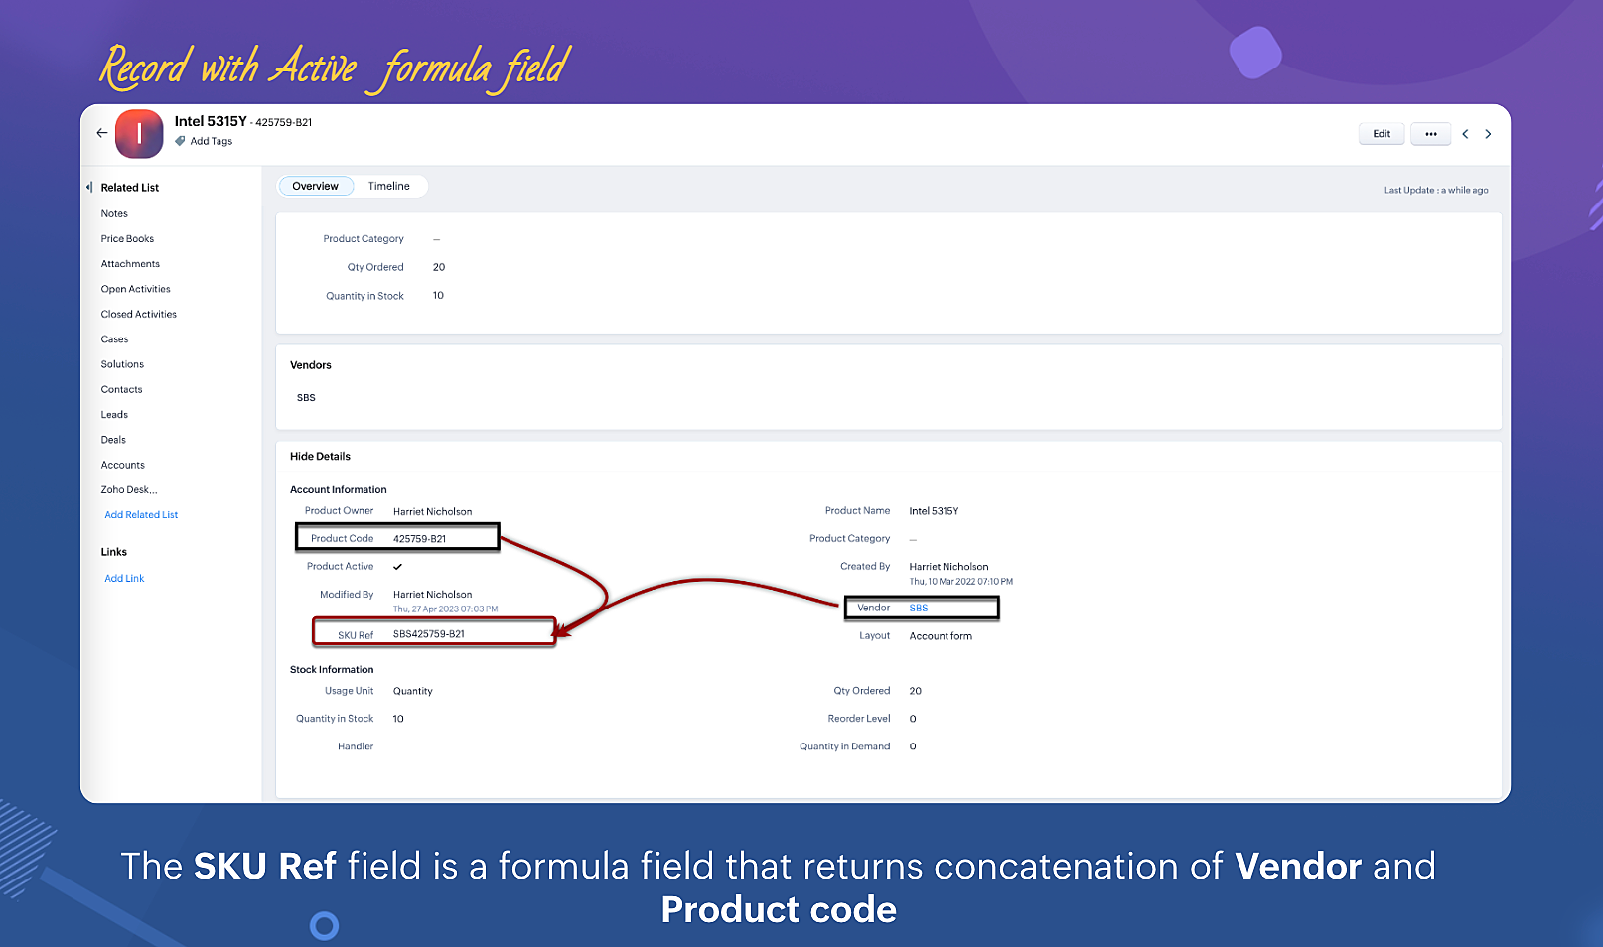Select the Overview tab
1603x947 pixels.
click(315, 186)
